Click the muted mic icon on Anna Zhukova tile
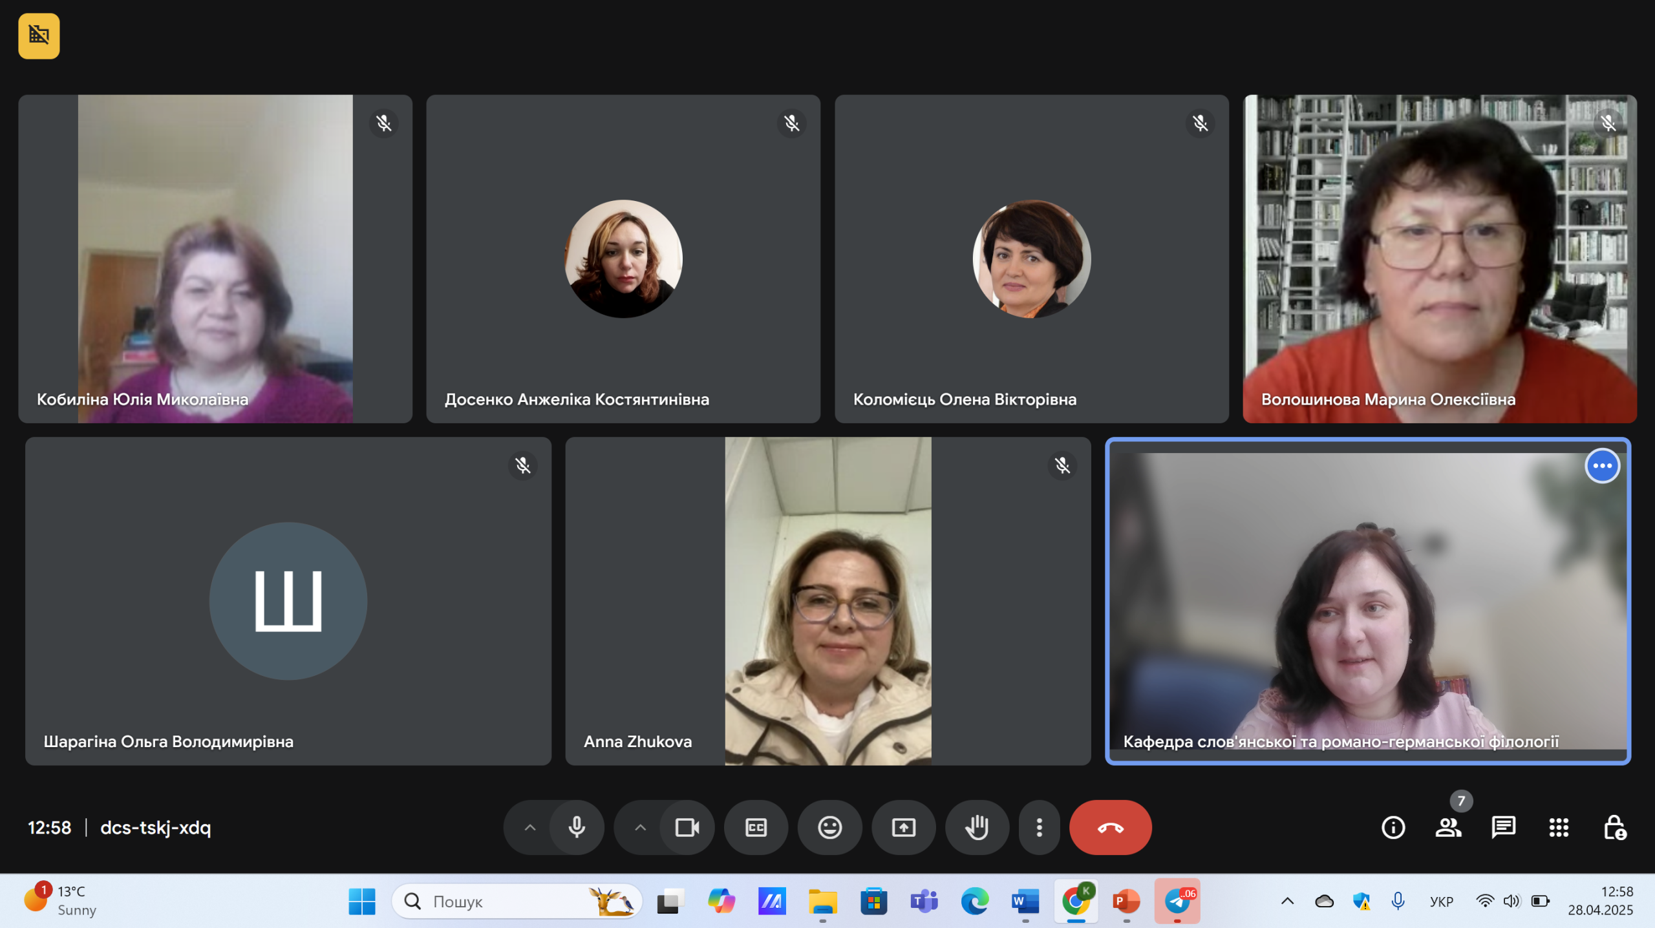The width and height of the screenshot is (1655, 928). tap(1062, 465)
